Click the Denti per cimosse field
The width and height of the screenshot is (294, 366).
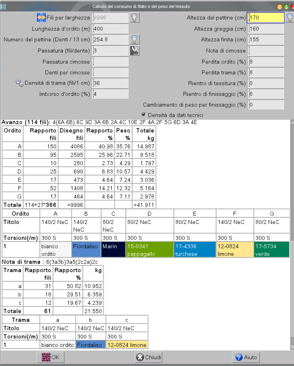pos(110,72)
